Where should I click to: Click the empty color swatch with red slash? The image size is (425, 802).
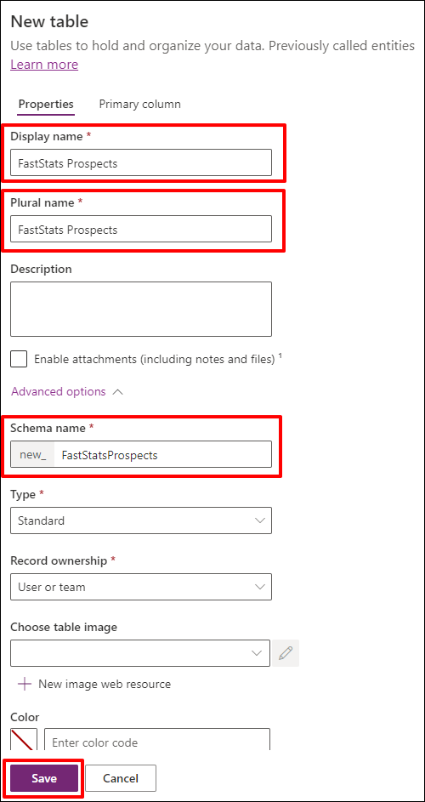24,740
